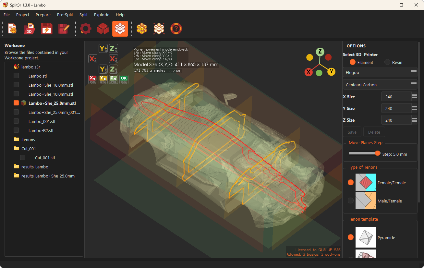Check the Lambo.stl file checkbox
The height and width of the screenshot is (268, 424).
(16, 76)
